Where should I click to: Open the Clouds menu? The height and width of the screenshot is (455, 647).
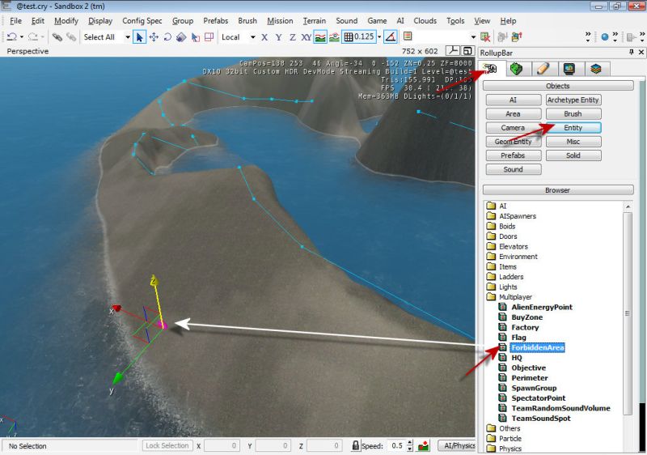425,20
